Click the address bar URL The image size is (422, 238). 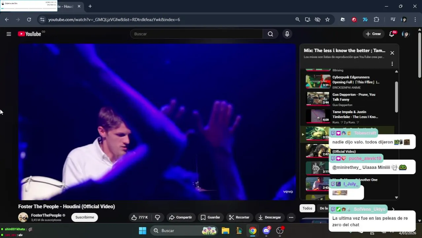click(x=114, y=20)
